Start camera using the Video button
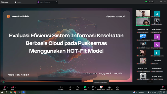Viewport: 167px width, 94px height. tap(13, 88)
